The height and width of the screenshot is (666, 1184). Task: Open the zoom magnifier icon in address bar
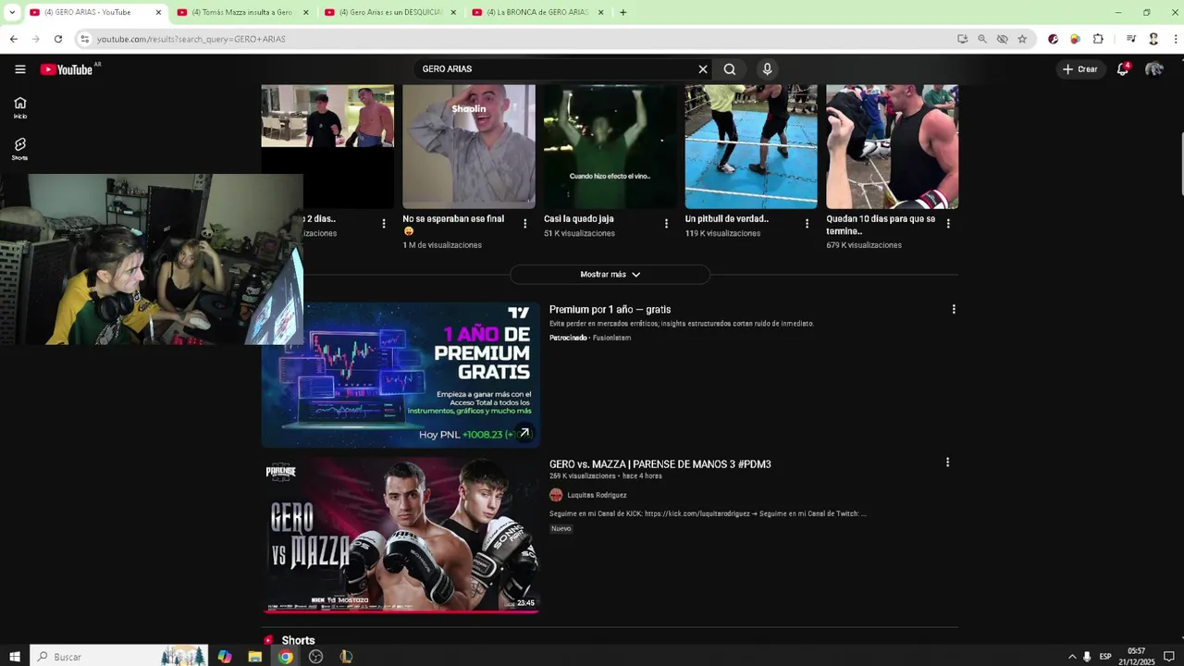(982, 39)
